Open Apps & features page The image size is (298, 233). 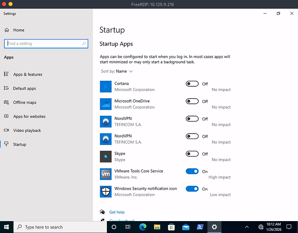tap(28, 74)
